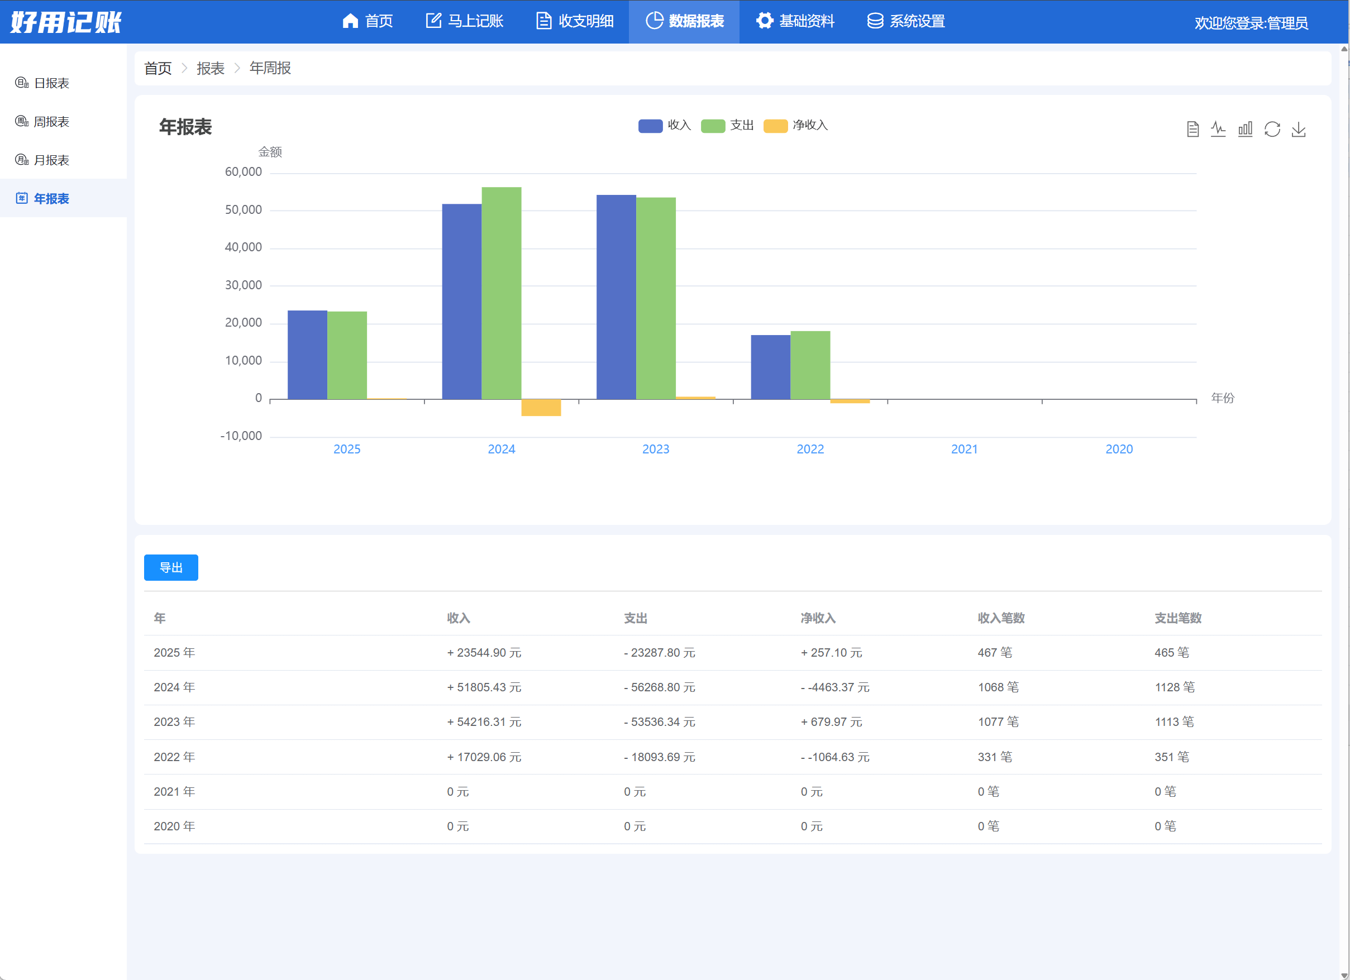Toggle the 收入 legend series
Screen dimensions: 1350x980
coord(664,126)
